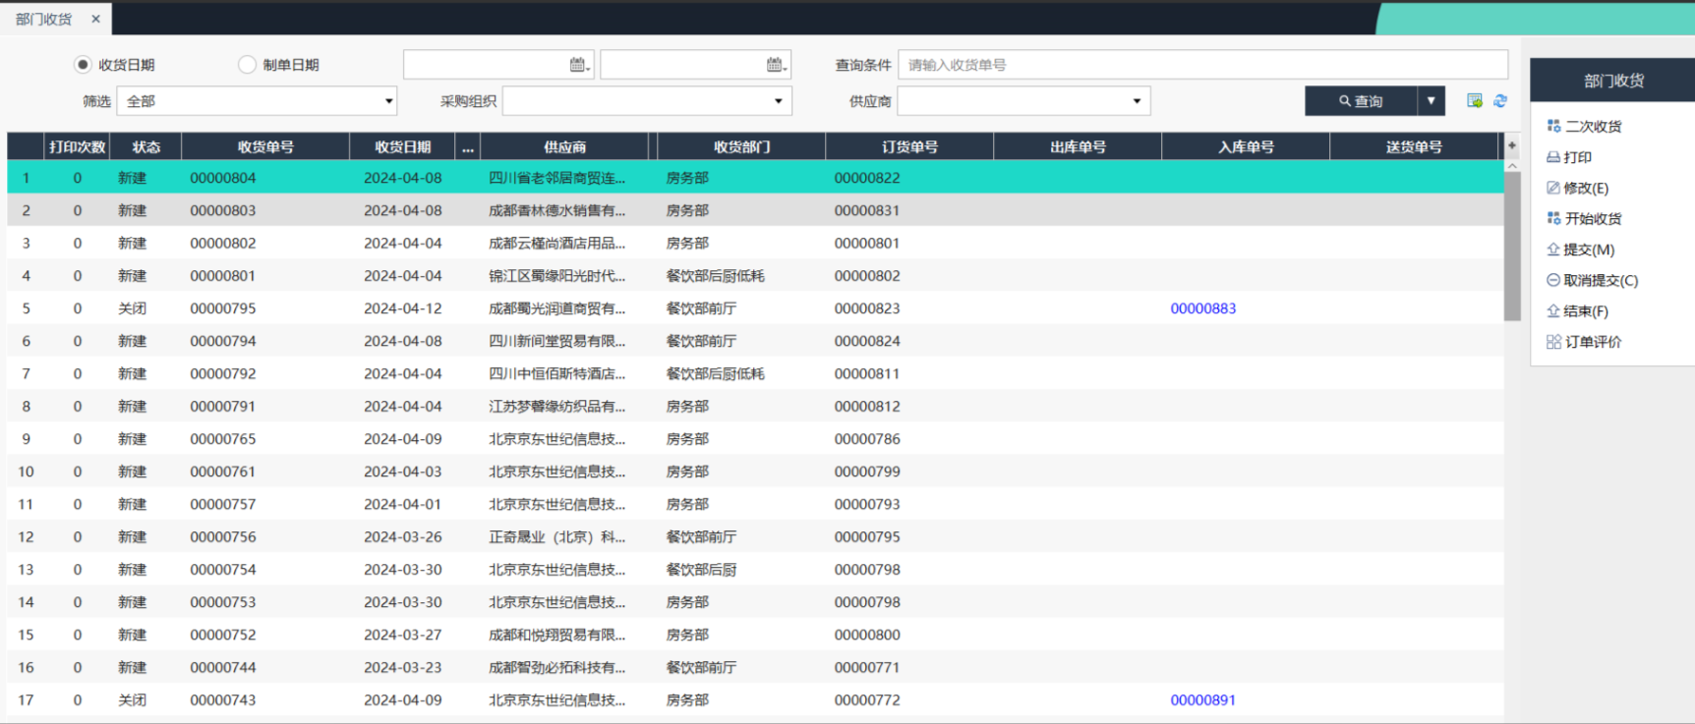
Task: Switch to the 部门收货 tab
Action: tap(44, 20)
